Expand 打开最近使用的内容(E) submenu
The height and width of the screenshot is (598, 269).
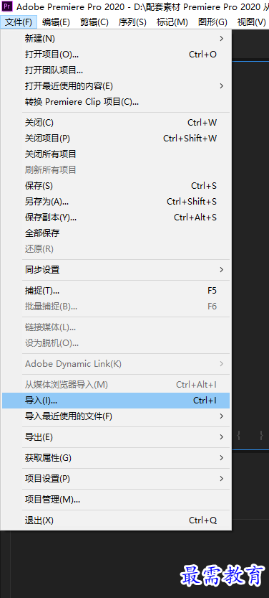pyautogui.click(x=116, y=86)
